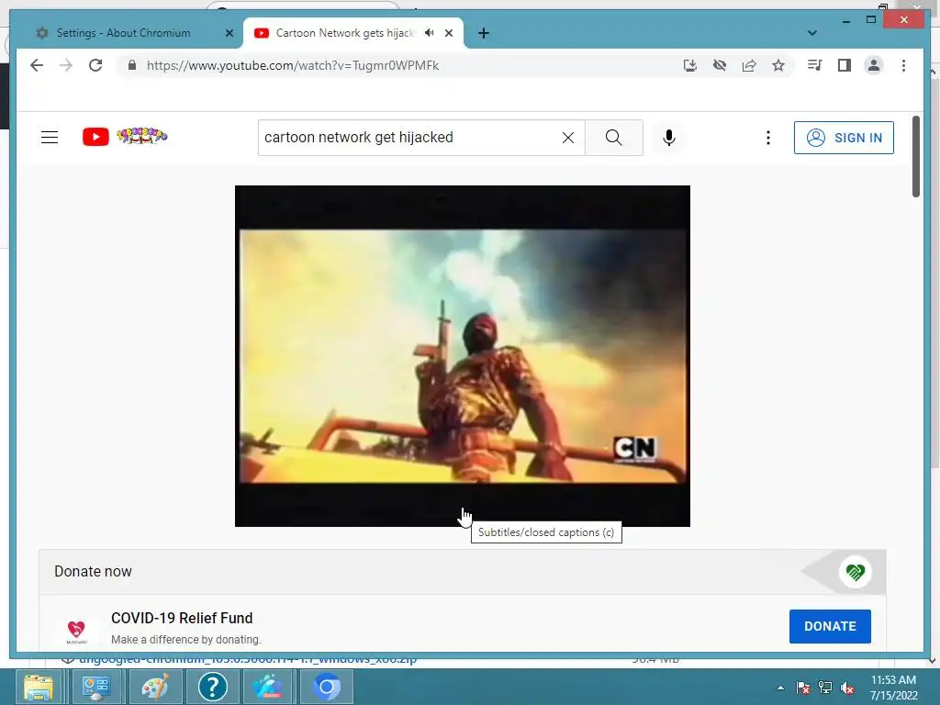Open File Explorer from the taskbar
The height and width of the screenshot is (705, 940).
coord(38,687)
